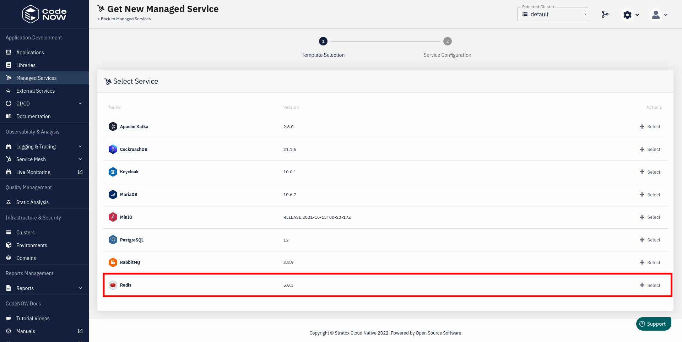Open Manuals in sidebar

point(44,331)
